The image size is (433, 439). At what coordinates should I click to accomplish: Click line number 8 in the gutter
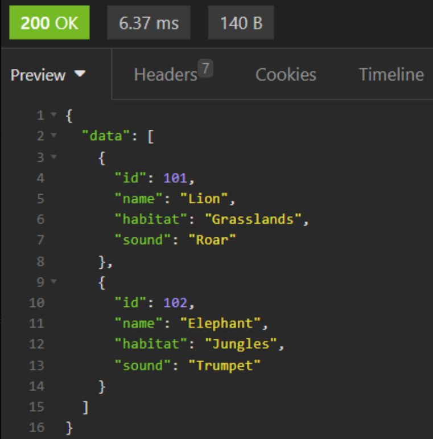tap(40, 261)
